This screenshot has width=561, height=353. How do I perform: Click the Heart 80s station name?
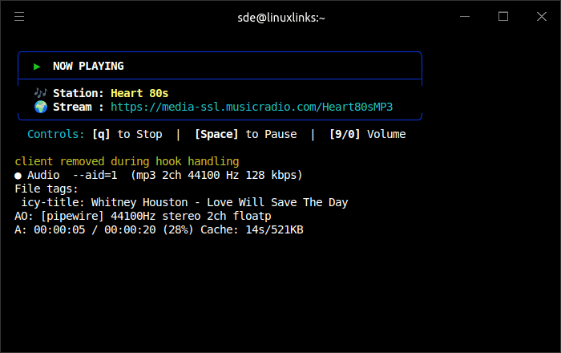139,93
